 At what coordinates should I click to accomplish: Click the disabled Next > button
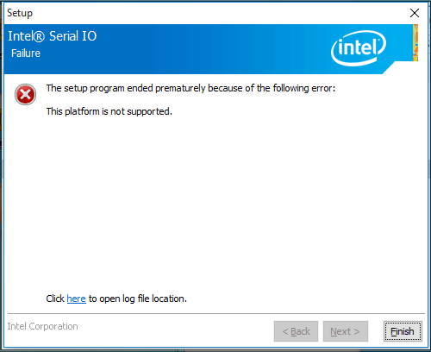[x=346, y=331]
